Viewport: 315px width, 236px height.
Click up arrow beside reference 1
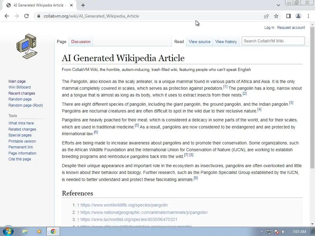(x=78, y=205)
